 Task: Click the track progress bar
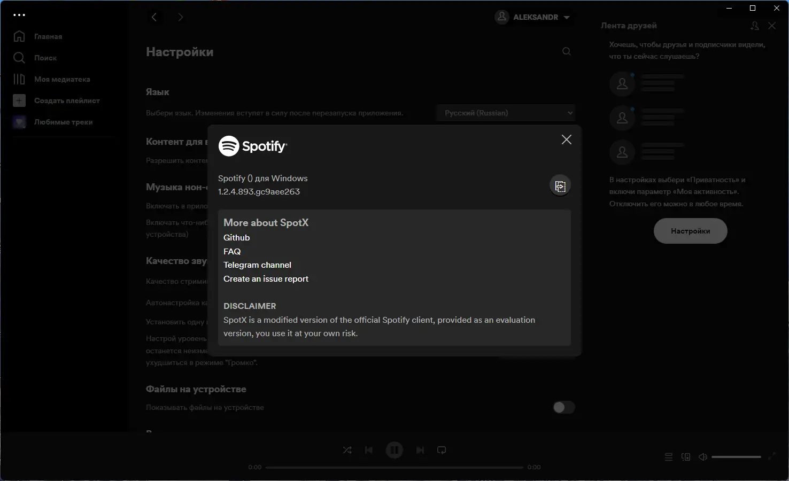pyautogui.click(x=394, y=467)
